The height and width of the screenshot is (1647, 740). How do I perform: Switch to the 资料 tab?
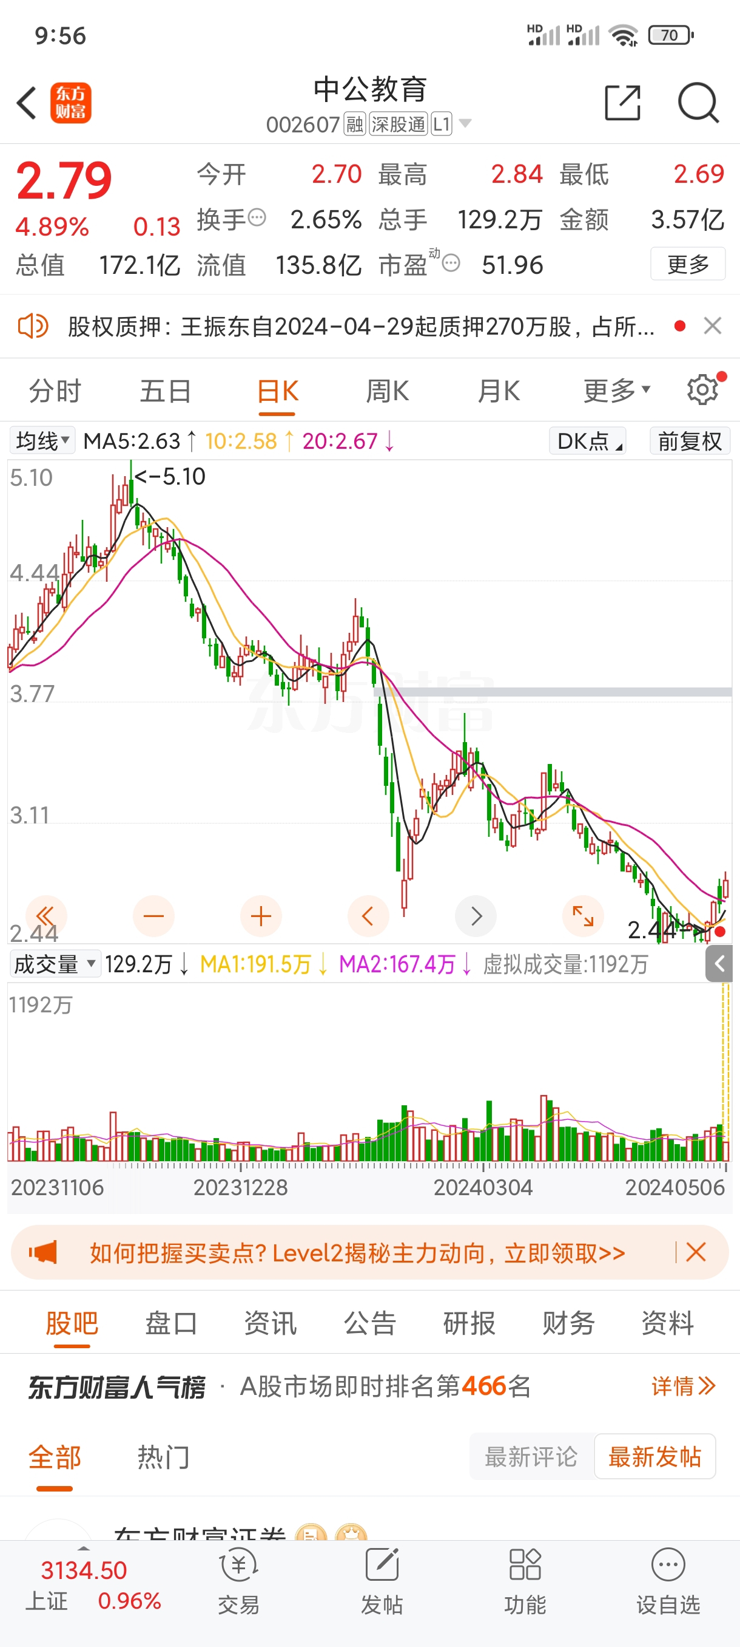pos(668,1323)
